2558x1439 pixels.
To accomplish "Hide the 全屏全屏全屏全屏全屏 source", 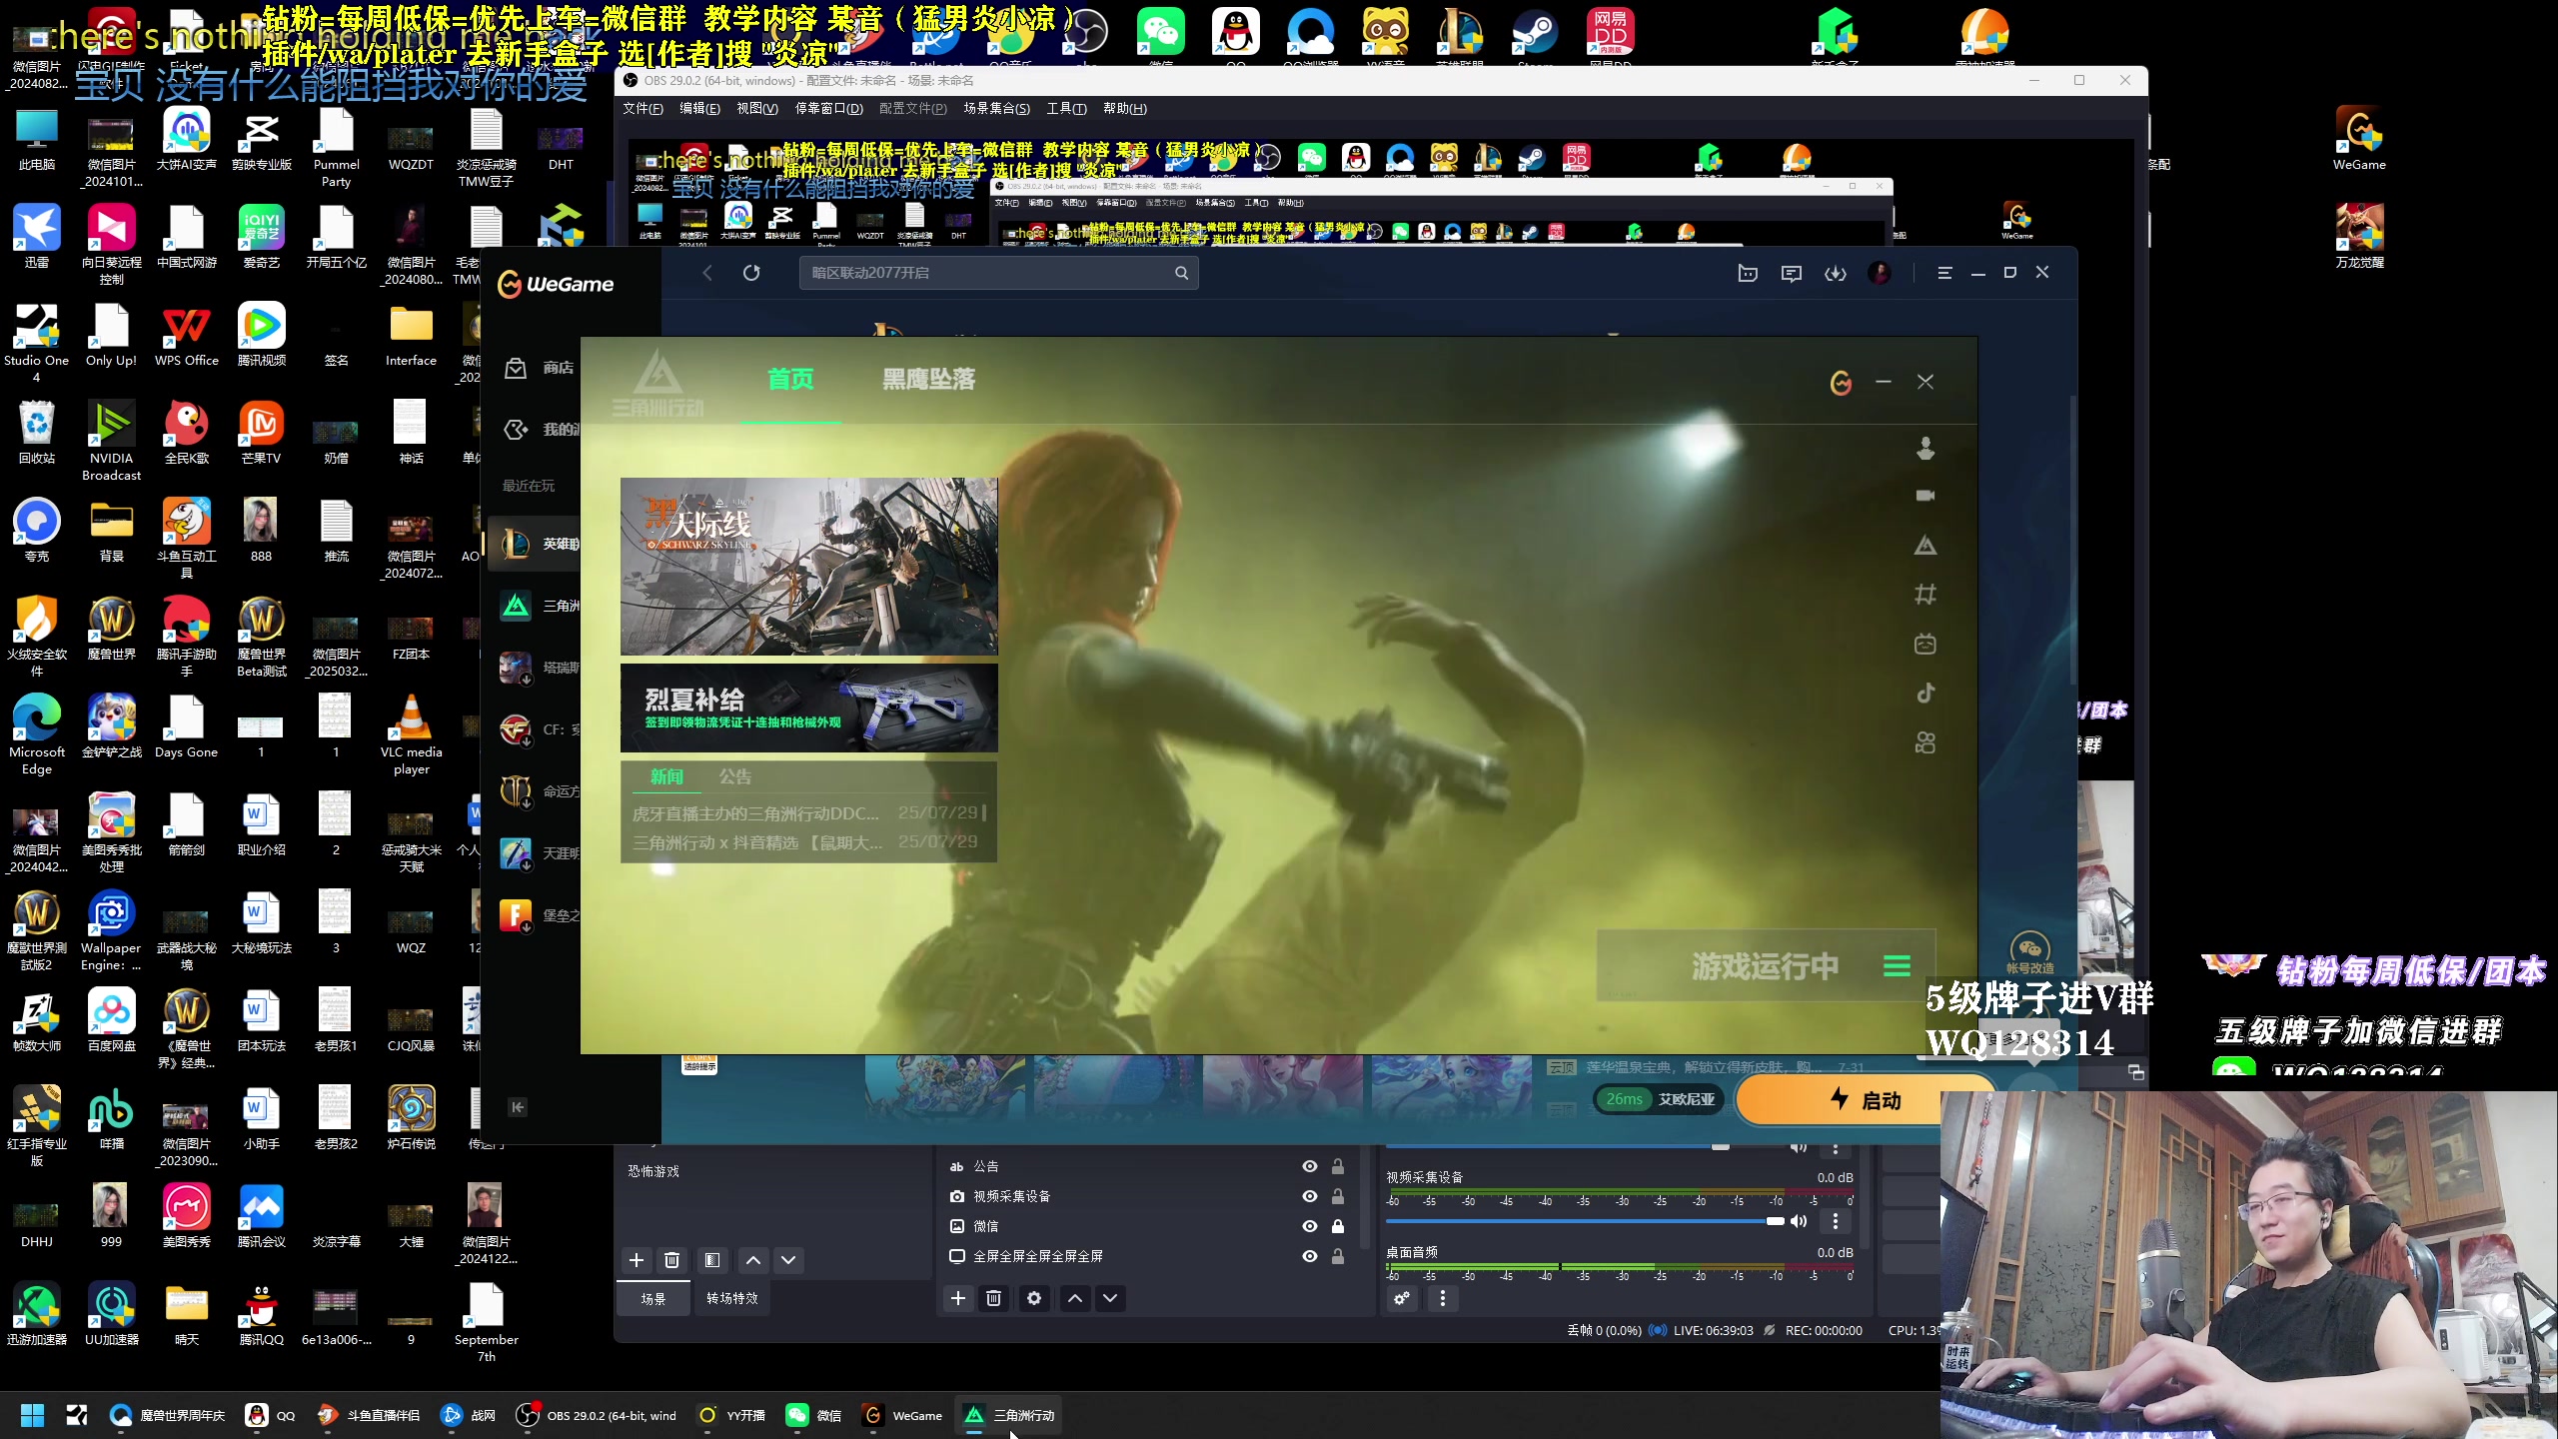I will point(1310,1256).
